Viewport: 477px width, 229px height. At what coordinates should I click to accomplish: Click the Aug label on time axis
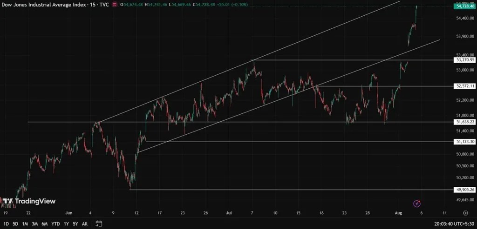click(398, 213)
